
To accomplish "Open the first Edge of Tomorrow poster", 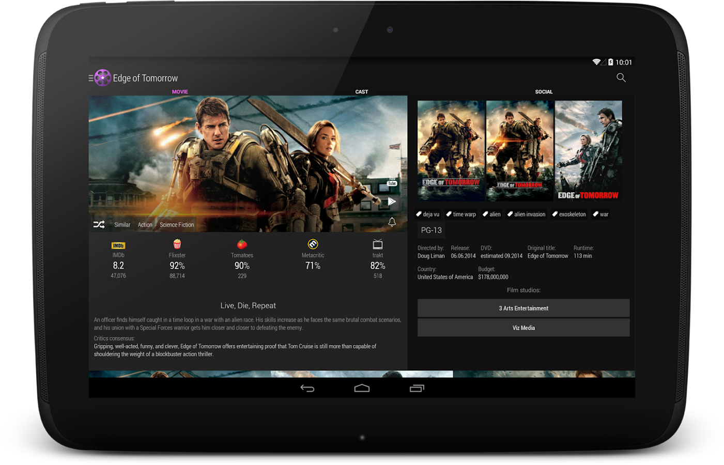I will pos(451,150).
